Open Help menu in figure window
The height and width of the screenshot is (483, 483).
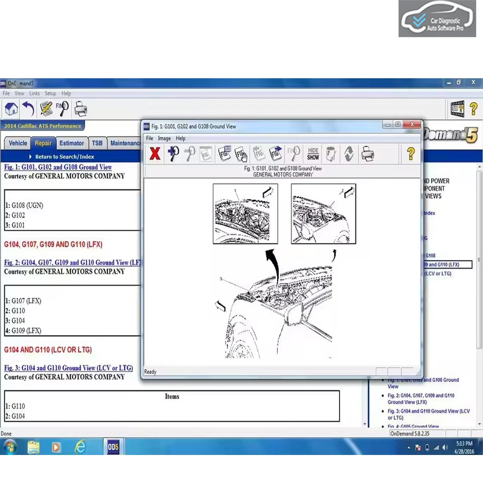(181, 138)
